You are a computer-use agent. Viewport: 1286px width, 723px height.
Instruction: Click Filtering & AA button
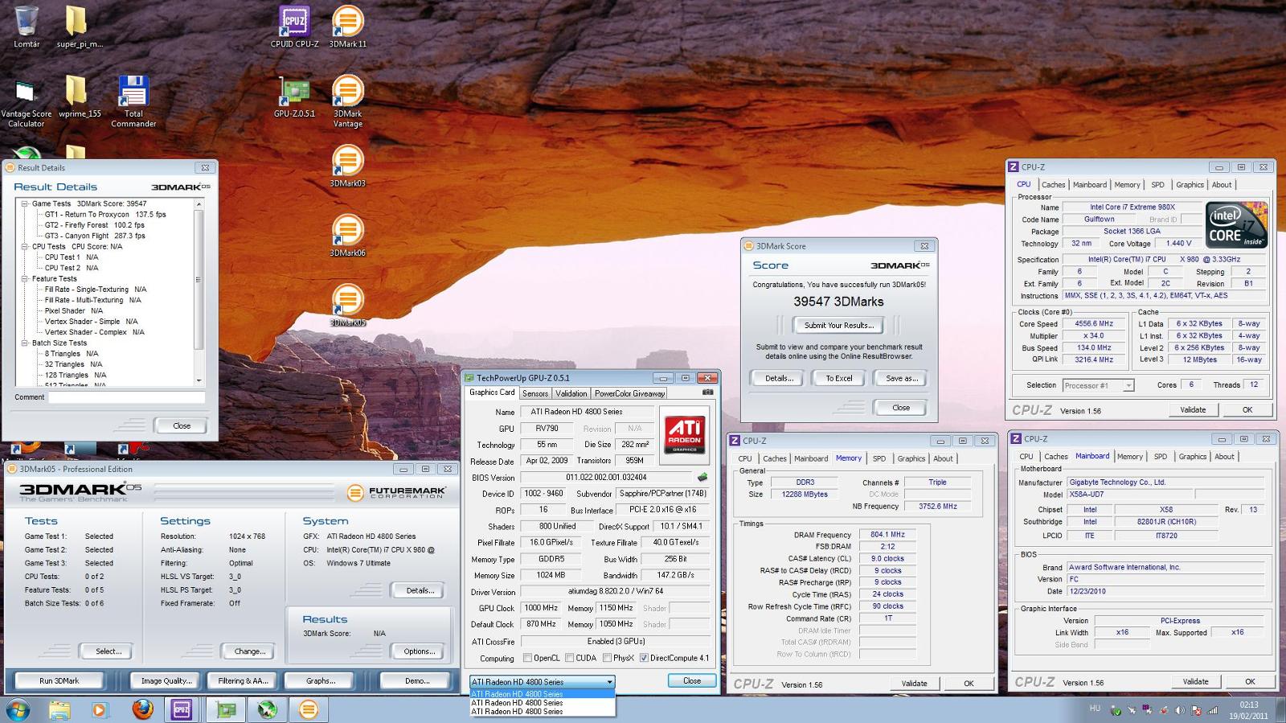(243, 680)
